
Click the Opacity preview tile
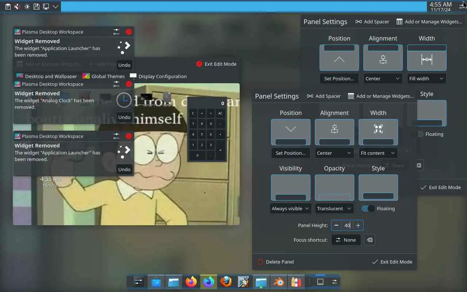click(x=335, y=188)
